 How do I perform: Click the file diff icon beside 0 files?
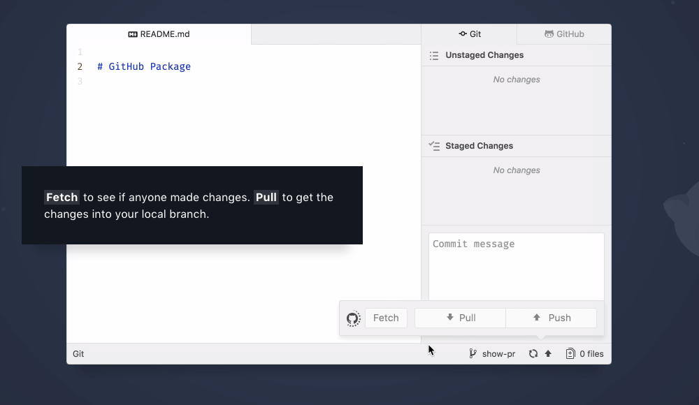coord(570,354)
